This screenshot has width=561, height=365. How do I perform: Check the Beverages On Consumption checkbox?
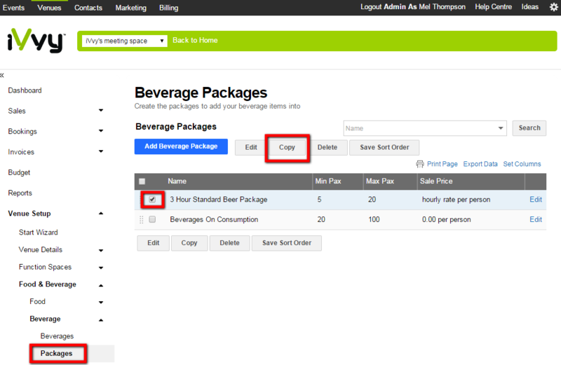(152, 219)
